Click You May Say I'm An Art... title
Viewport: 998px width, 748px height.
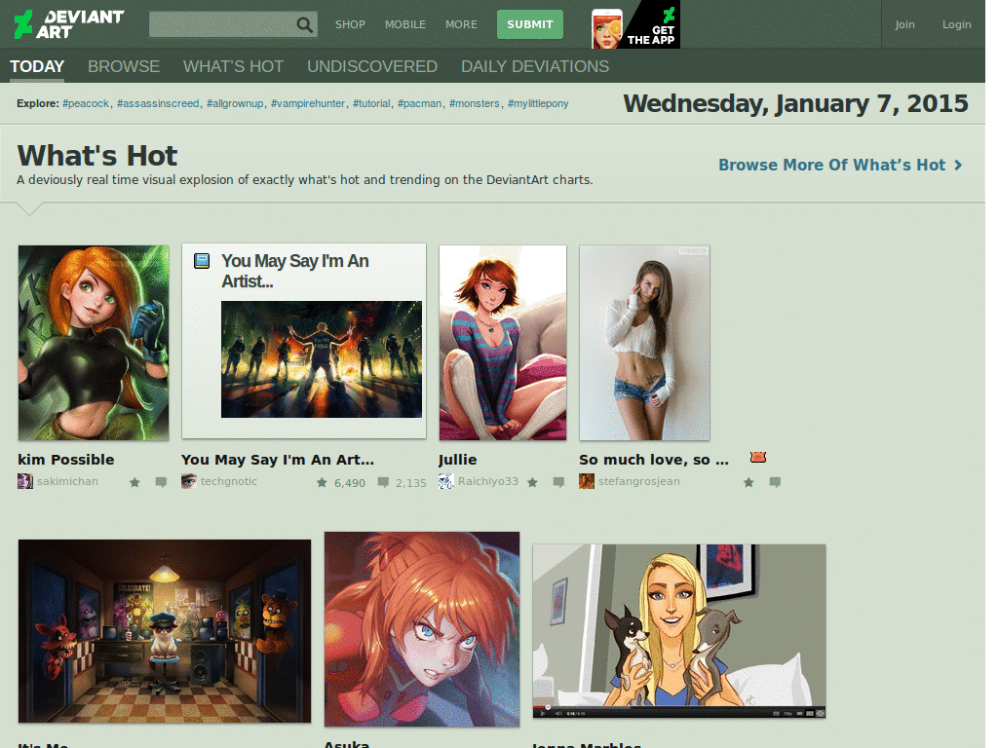[x=278, y=460]
